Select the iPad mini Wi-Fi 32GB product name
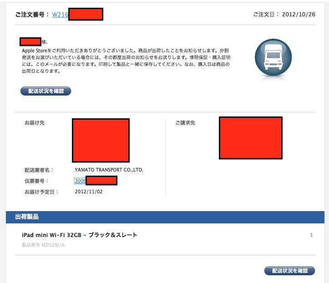The image size is (329, 283). tap(80, 235)
